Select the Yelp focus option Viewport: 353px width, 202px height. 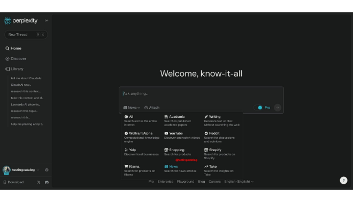[x=141, y=152]
